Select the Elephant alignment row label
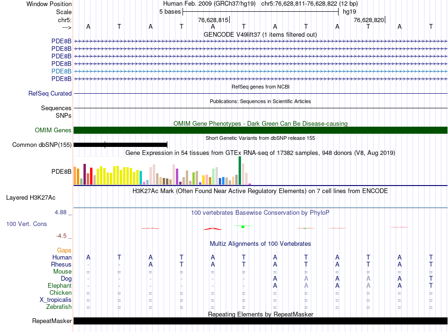448x332 pixels. pyautogui.click(x=59, y=285)
